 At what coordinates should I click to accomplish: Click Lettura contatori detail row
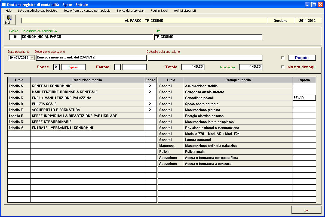(x=237, y=140)
